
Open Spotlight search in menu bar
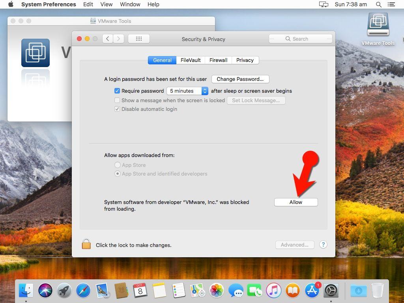pos(378,4)
